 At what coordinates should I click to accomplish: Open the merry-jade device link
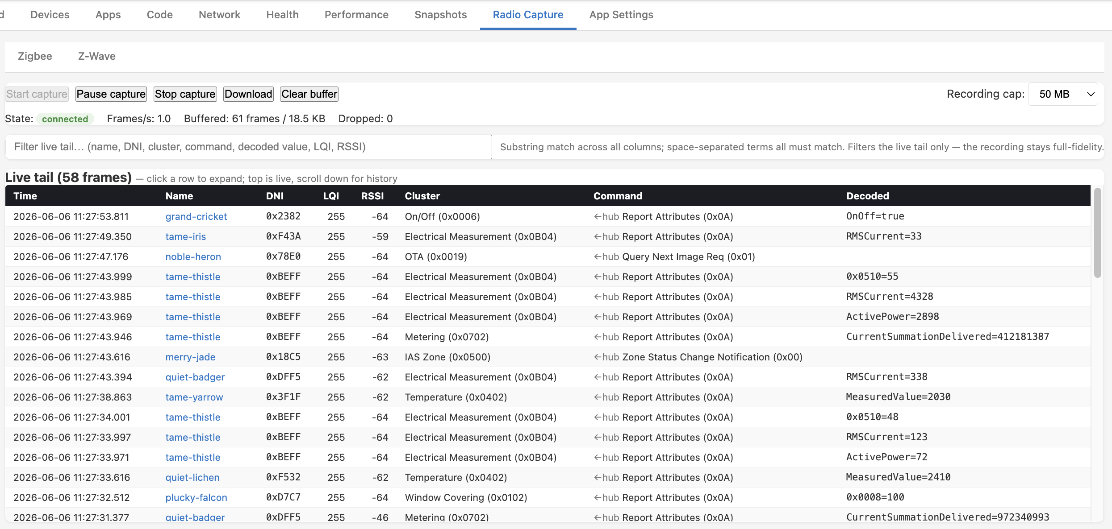click(x=190, y=357)
